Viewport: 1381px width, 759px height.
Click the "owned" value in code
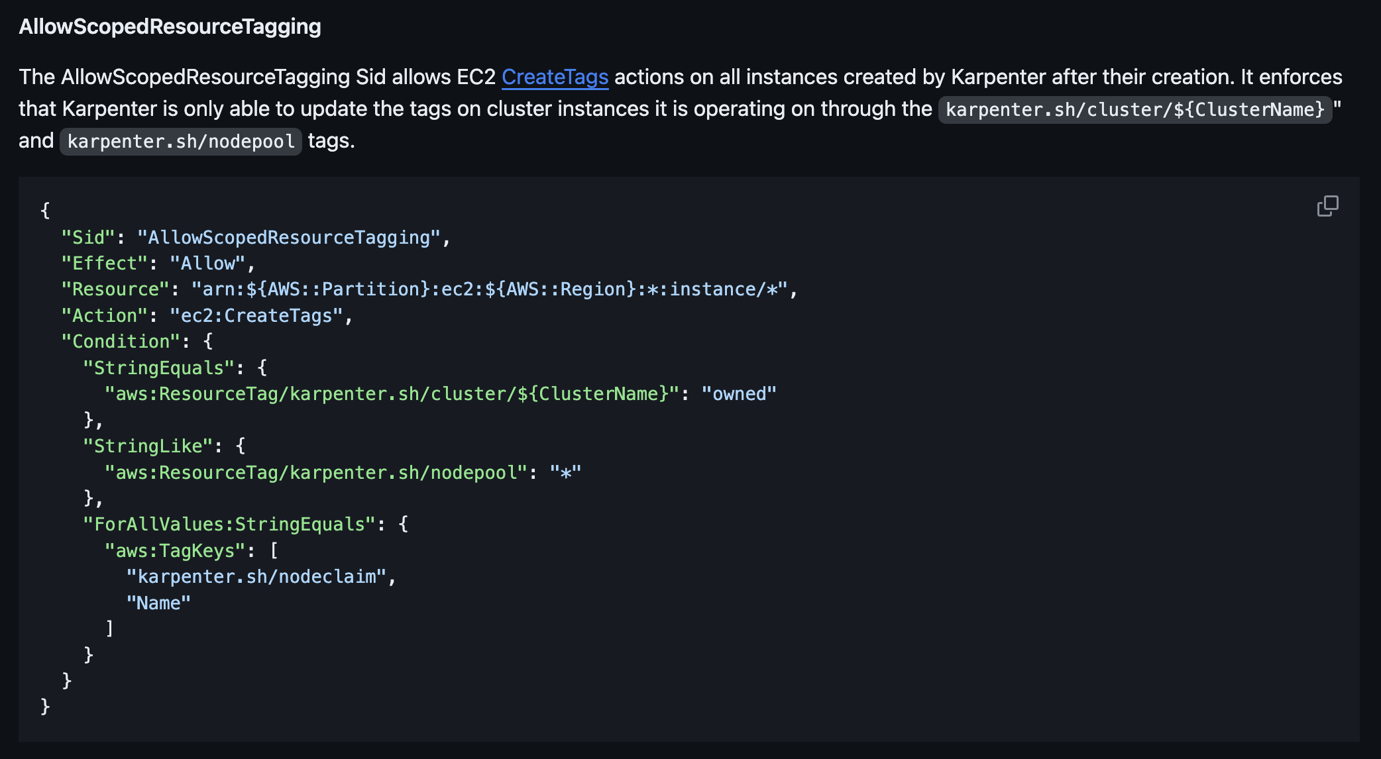point(738,394)
